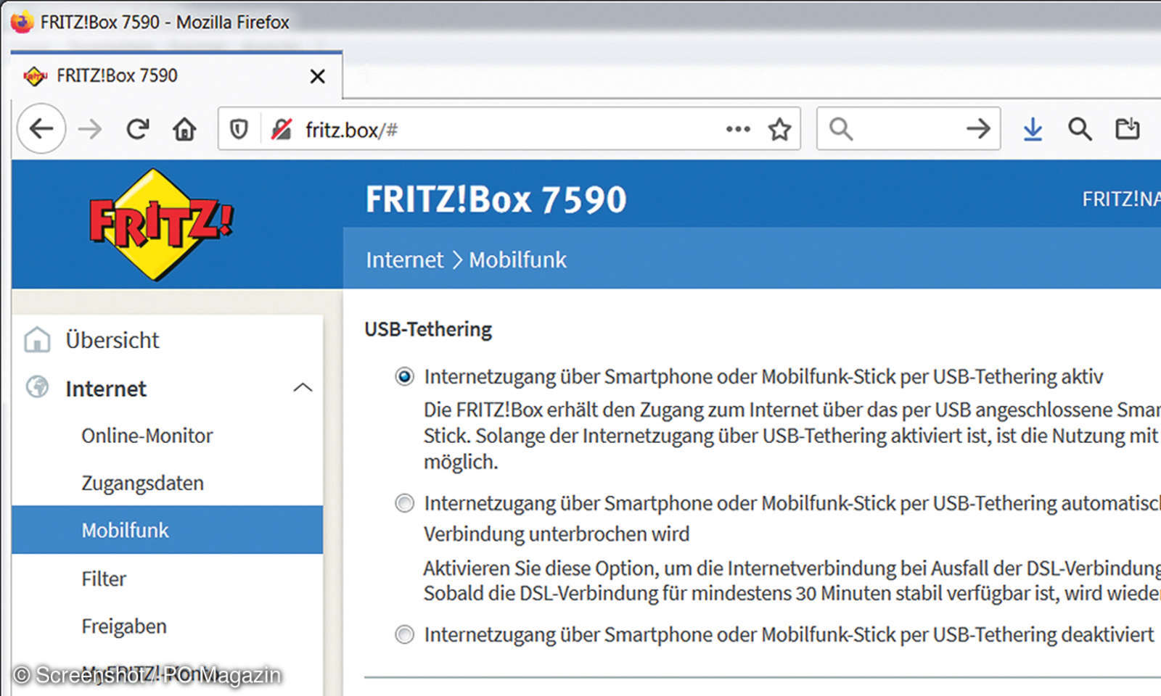Click the back navigation arrow in Firefox
This screenshot has height=696, width=1161.
41,128
